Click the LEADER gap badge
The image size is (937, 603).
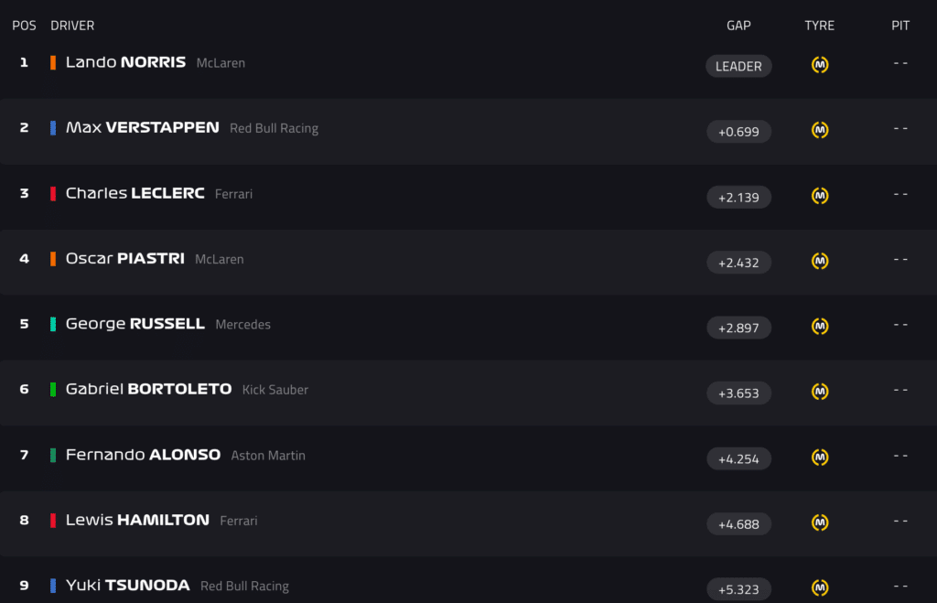click(x=738, y=66)
